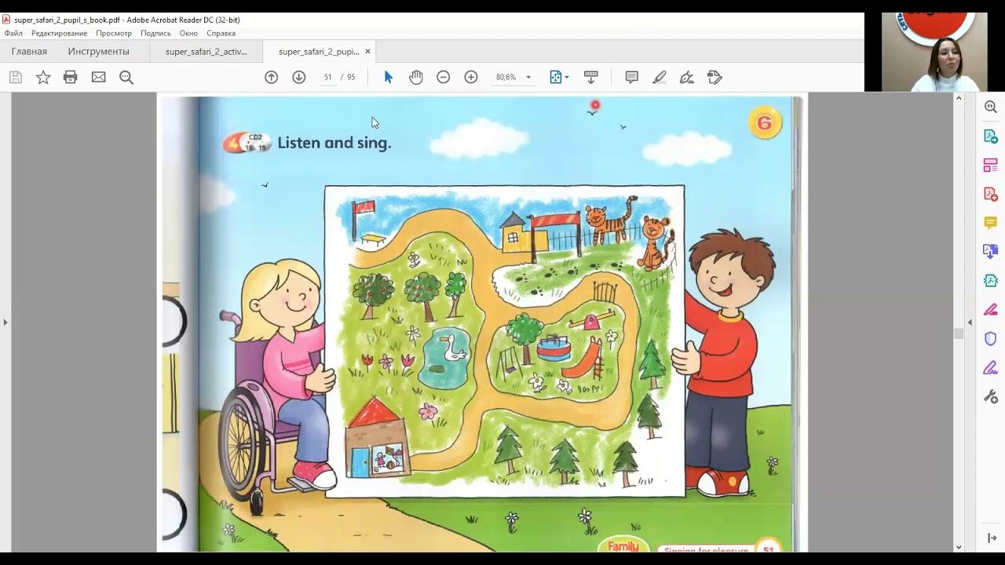Activate the Selection arrow tool
The width and height of the screenshot is (1005, 565).
point(388,77)
